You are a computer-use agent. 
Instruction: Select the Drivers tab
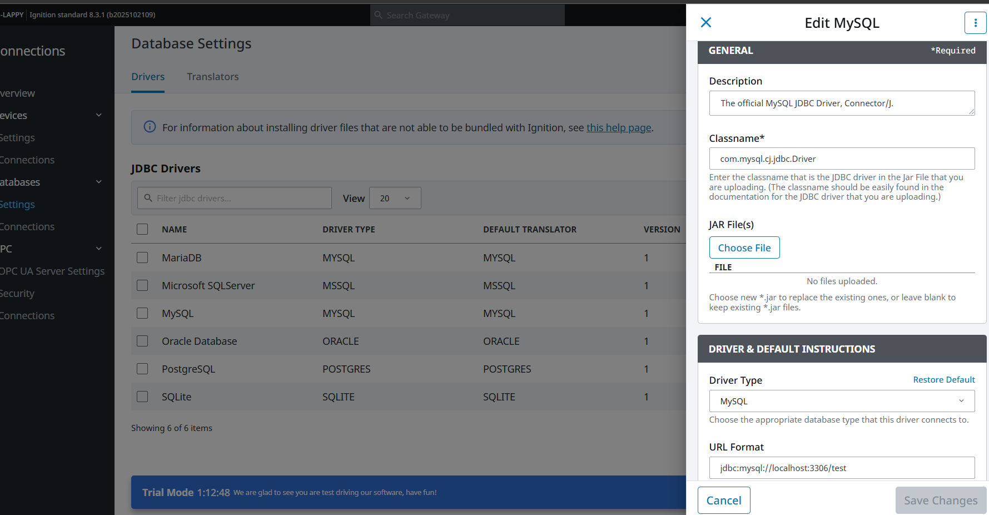click(148, 77)
